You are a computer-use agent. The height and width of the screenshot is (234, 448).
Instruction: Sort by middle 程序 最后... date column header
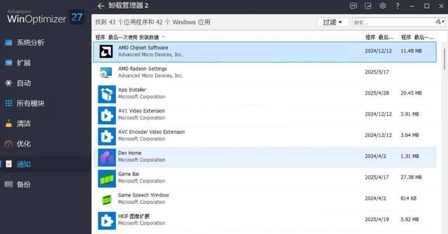pyautogui.click(x=379, y=37)
